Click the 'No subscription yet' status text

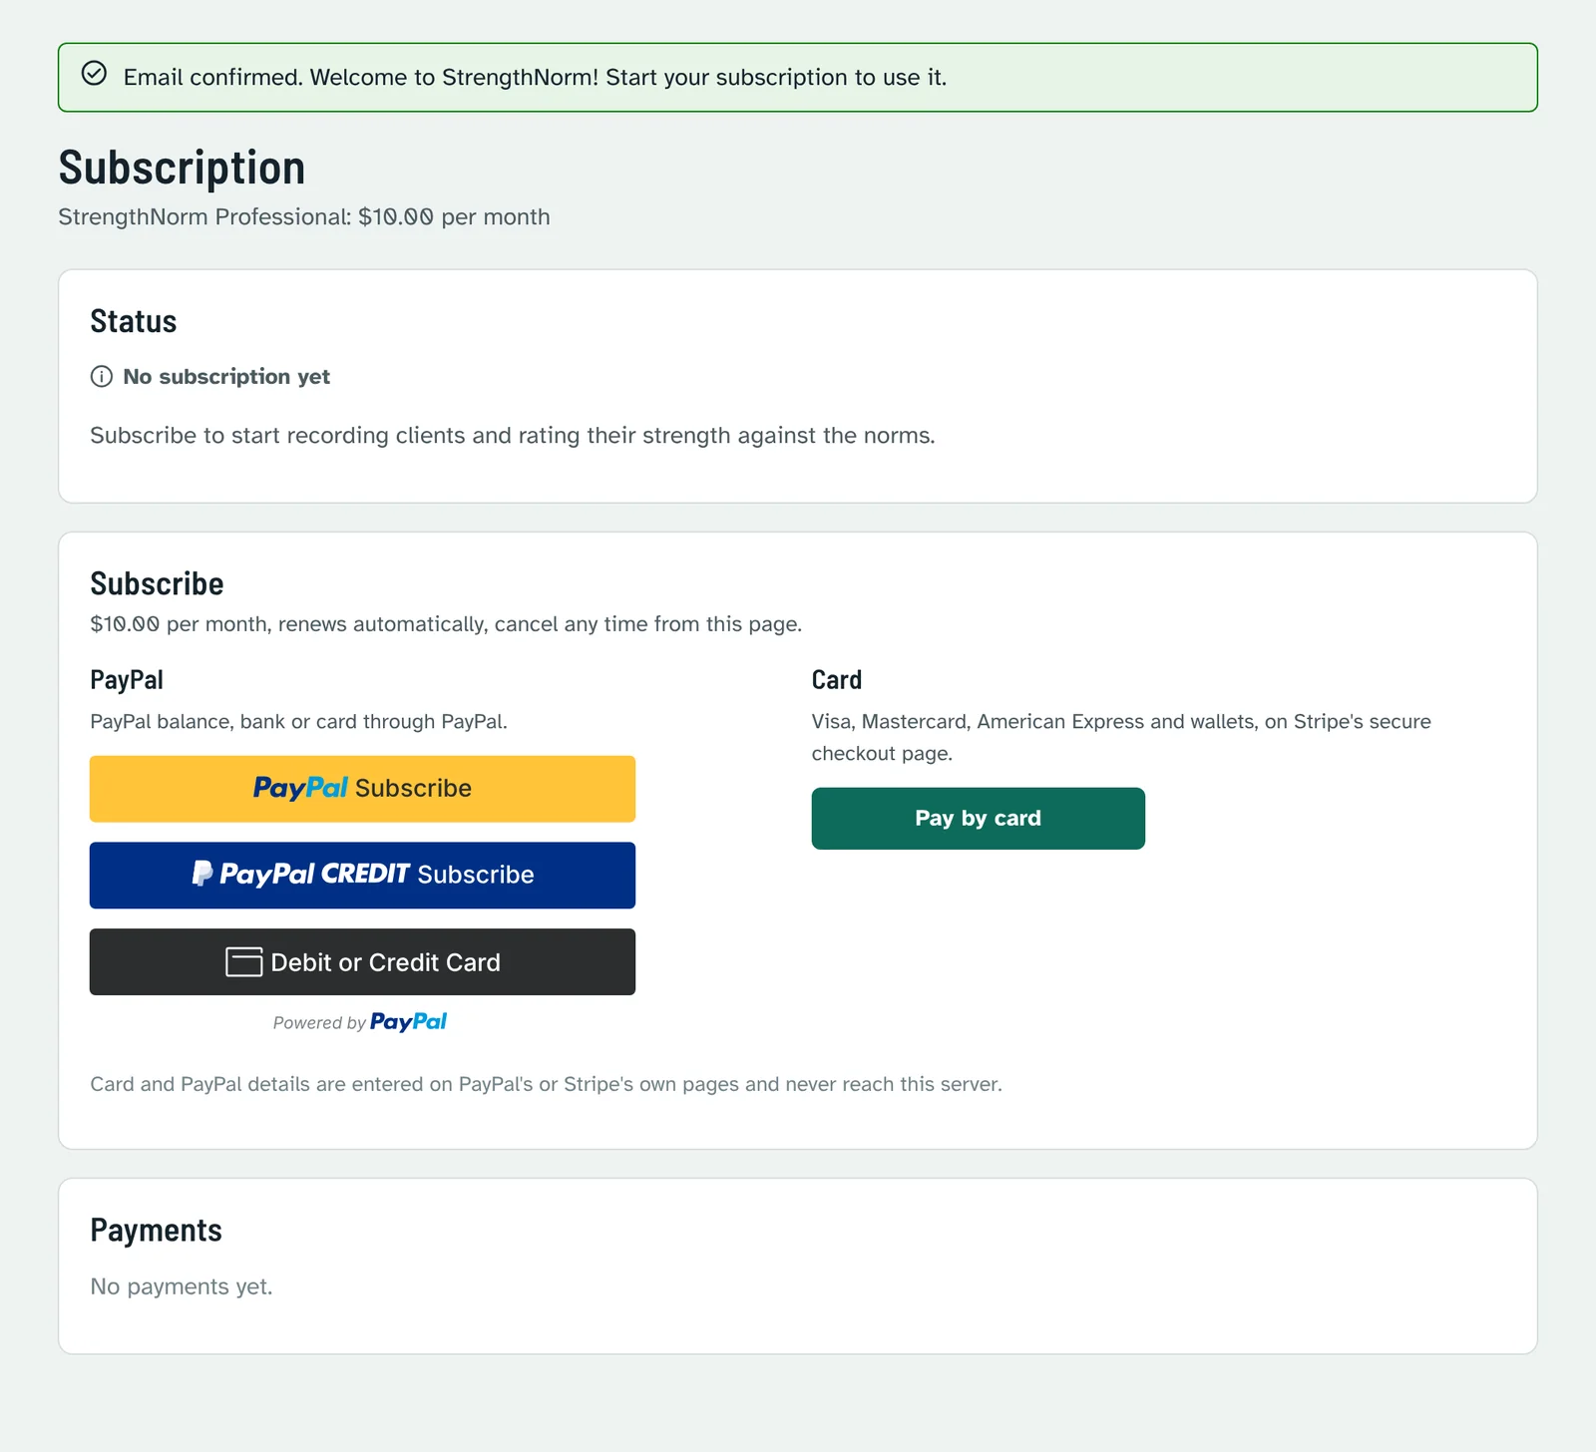click(x=226, y=376)
